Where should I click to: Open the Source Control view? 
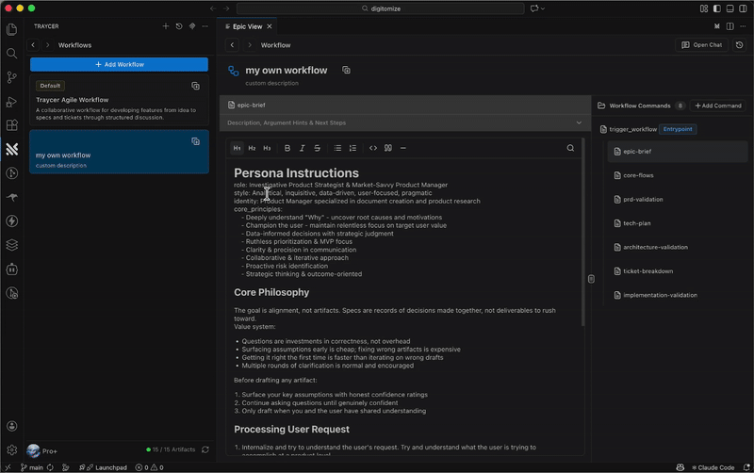(12, 77)
